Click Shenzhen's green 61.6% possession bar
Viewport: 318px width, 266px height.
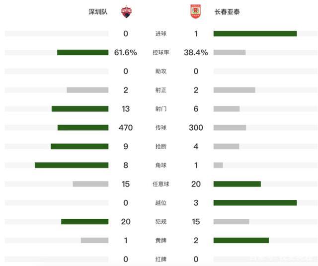pos(82,52)
